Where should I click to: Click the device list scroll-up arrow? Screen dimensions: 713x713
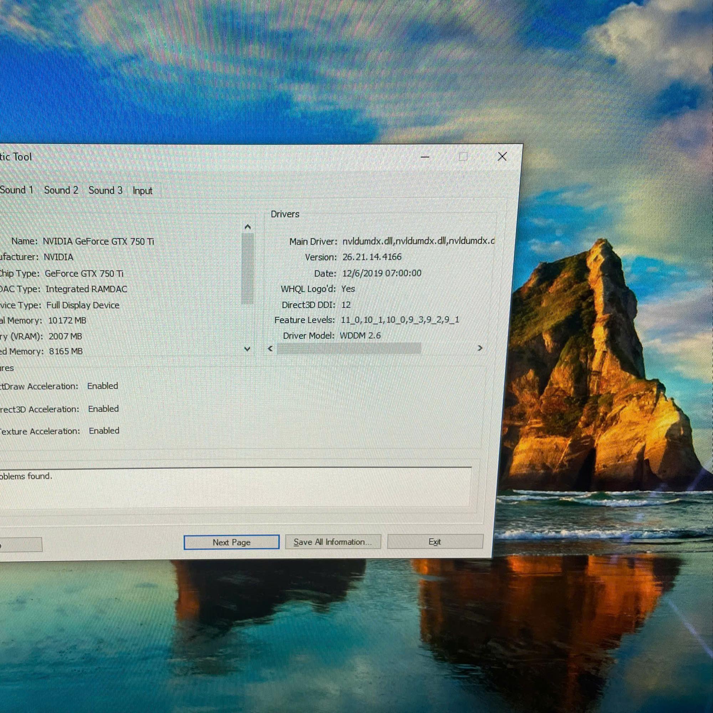[x=248, y=227]
